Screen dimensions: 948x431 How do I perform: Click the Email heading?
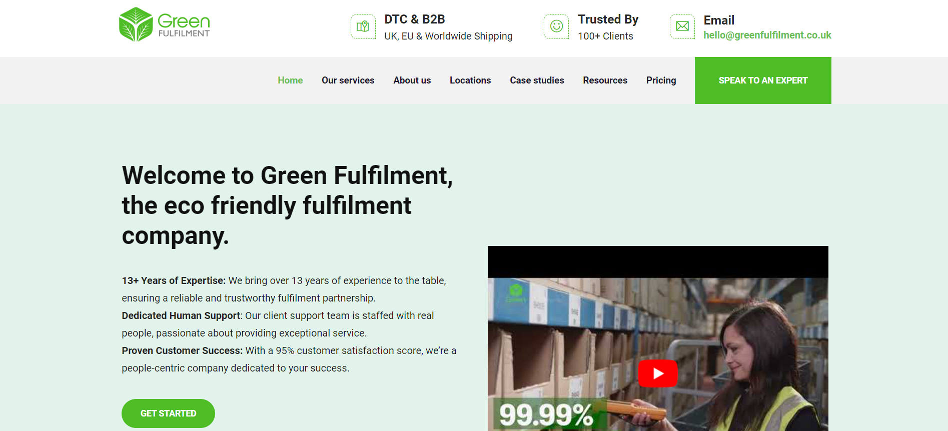[719, 20]
